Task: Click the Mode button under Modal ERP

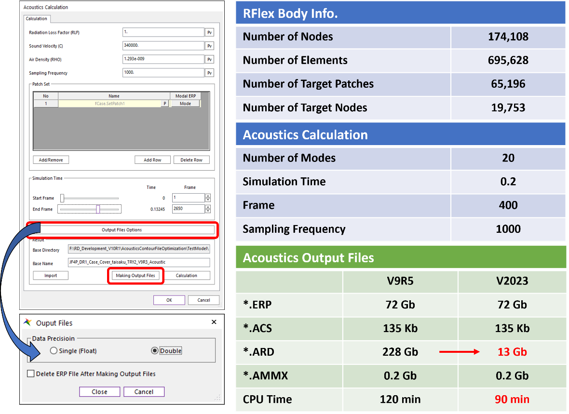Action: [x=185, y=104]
